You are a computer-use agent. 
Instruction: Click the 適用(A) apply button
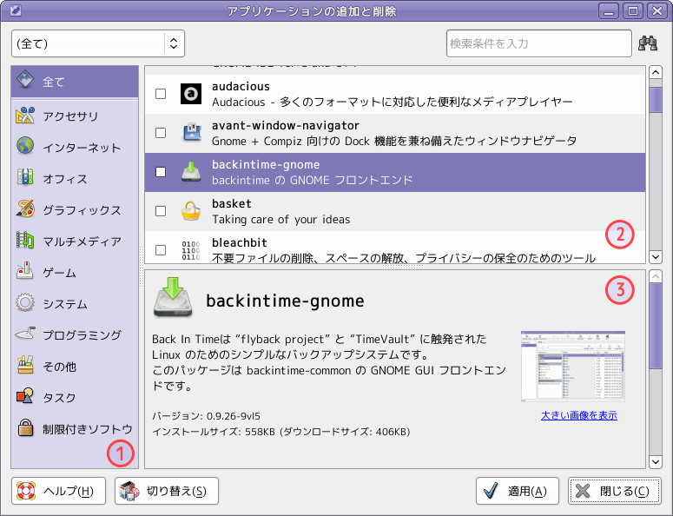518,491
